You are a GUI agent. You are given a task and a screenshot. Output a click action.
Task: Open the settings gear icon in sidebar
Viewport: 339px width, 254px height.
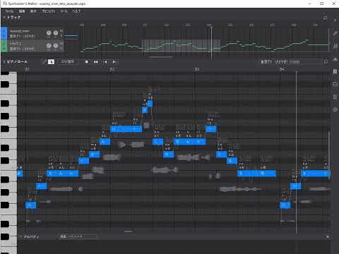click(335, 109)
